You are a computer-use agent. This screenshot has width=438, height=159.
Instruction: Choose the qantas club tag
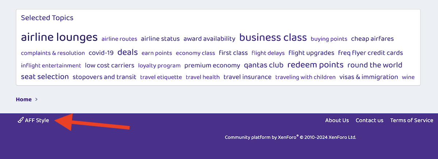(264, 65)
